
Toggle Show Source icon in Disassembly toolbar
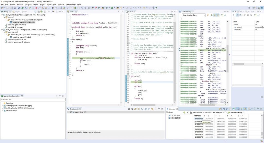pyautogui.click(x=218, y=15)
